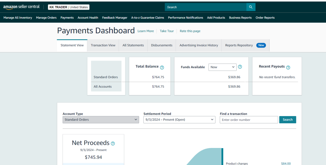Go to Manage Orders

[46, 18]
